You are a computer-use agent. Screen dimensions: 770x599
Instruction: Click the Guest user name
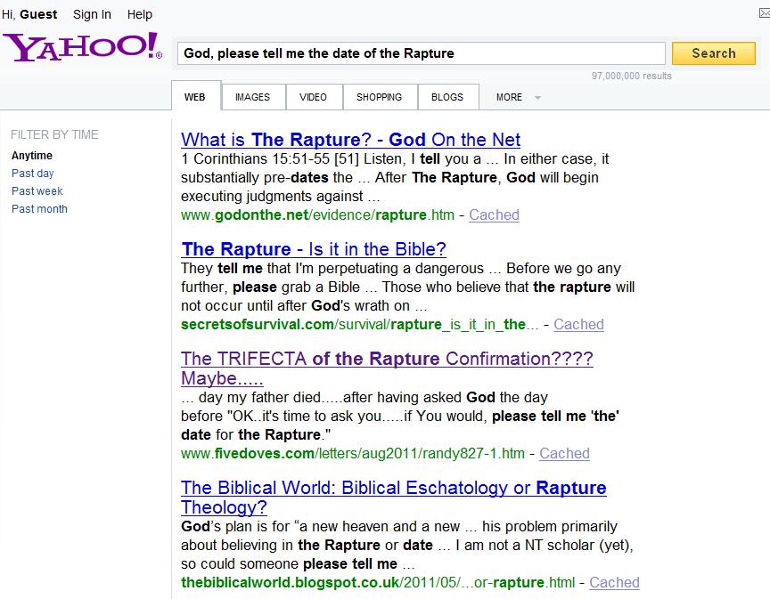coord(38,14)
